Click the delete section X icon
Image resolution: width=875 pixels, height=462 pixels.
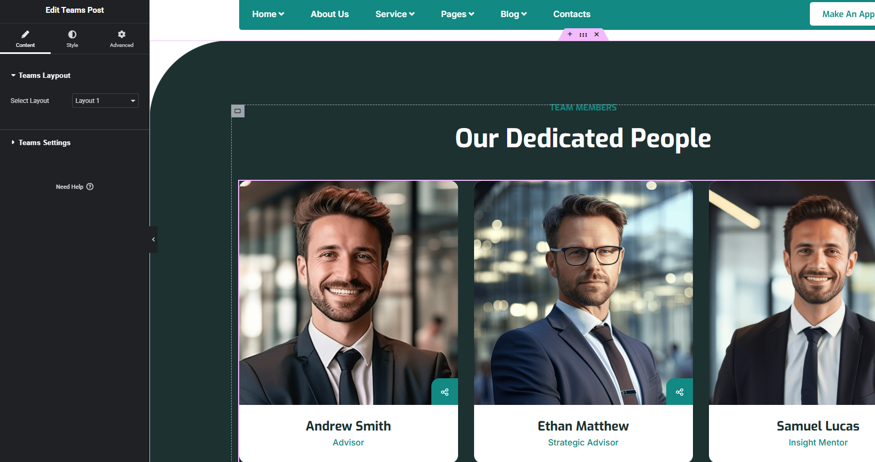(x=596, y=34)
